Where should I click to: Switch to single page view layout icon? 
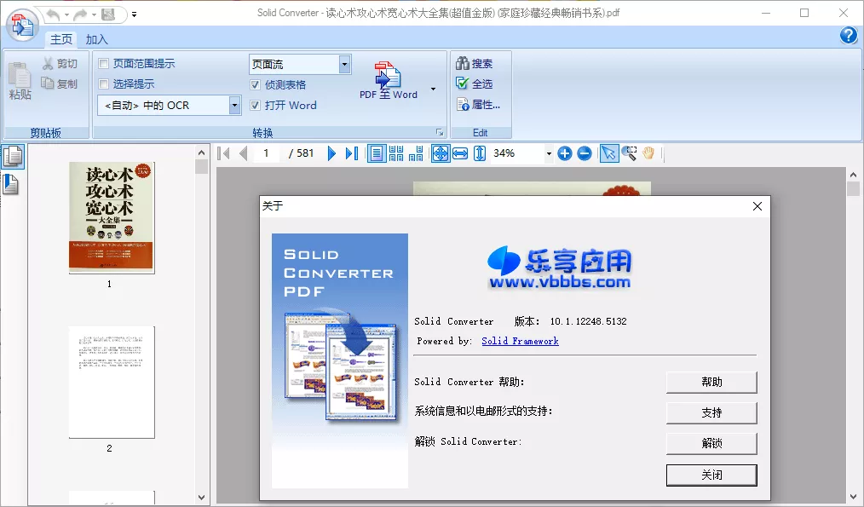point(376,153)
